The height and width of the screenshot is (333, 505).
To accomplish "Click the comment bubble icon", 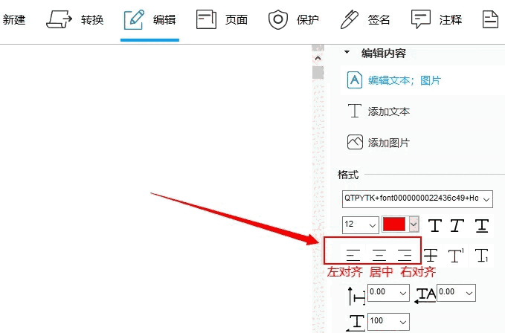I will pos(421,19).
